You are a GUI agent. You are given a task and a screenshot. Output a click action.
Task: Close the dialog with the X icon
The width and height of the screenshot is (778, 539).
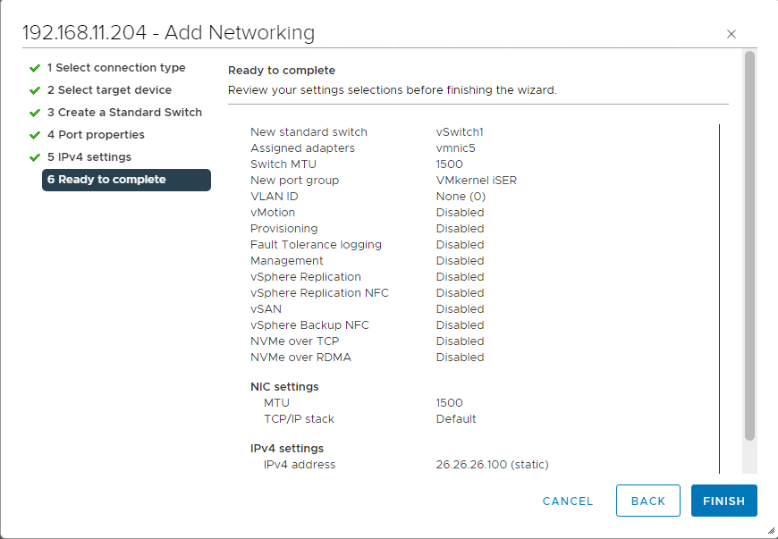[731, 34]
